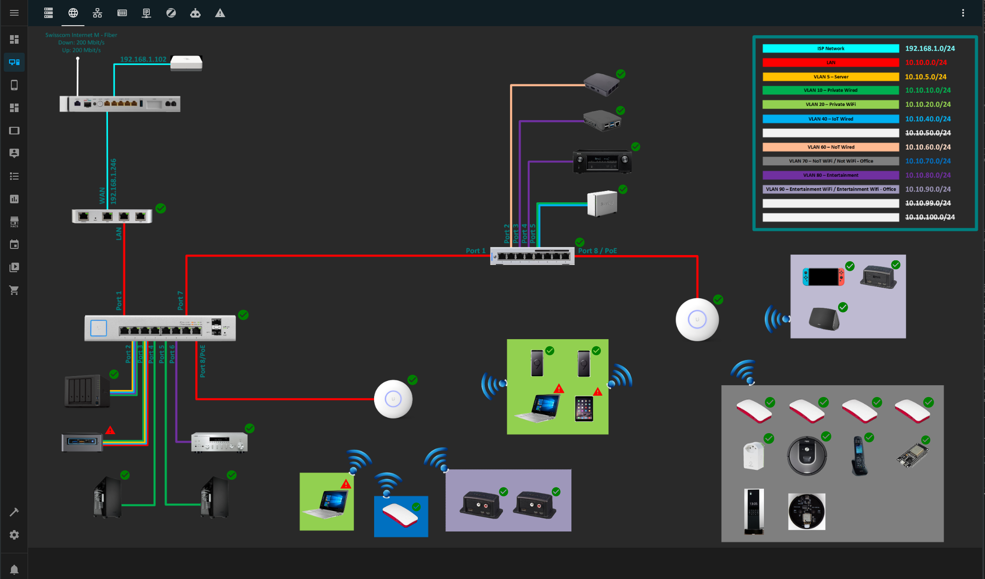Open Media browser in sidebar
985x579 pixels.
(x=14, y=267)
